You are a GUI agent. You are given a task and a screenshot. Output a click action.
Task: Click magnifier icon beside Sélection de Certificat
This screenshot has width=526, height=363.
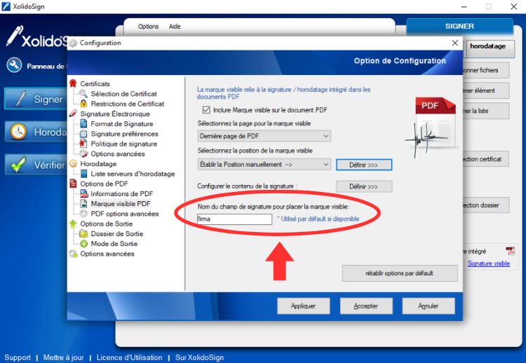pyautogui.click(x=83, y=93)
